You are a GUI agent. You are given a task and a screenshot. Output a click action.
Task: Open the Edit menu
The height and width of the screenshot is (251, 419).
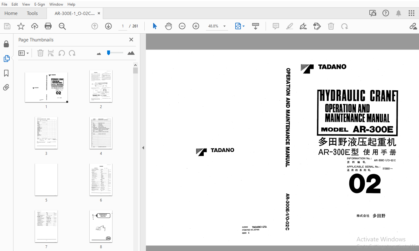pyautogui.click(x=15, y=4)
